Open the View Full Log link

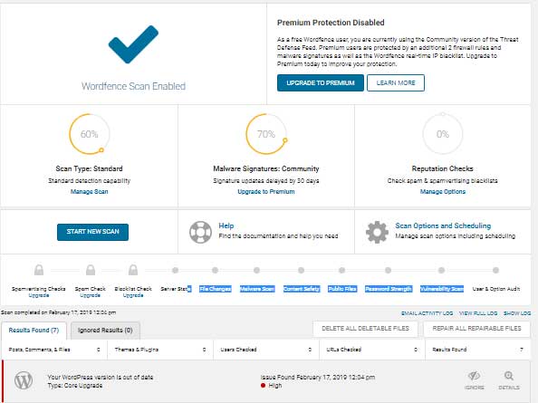point(478,313)
